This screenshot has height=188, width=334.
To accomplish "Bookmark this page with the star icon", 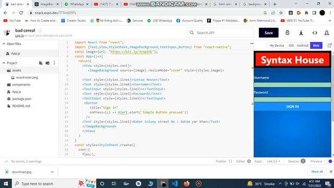I will pyautogui.click(x=281, y=13).
